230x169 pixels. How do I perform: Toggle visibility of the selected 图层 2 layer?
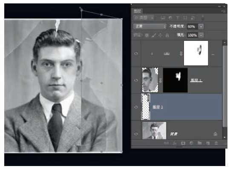(136, 107)
